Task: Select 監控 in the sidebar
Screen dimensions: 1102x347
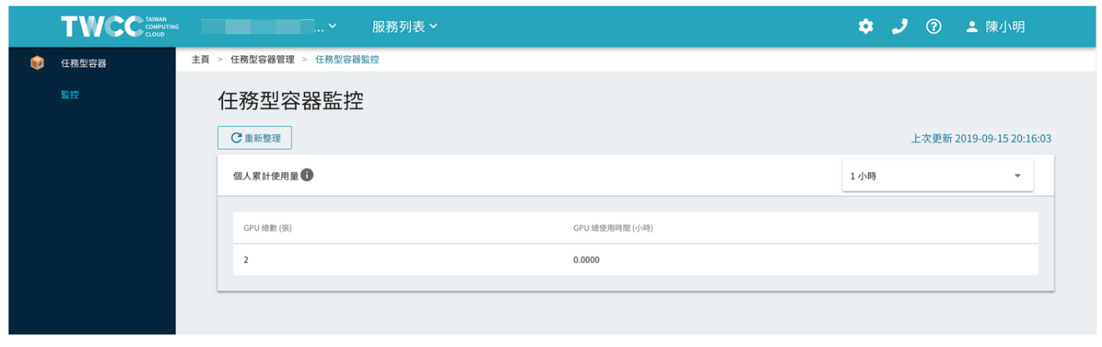Action: [70, 94]
